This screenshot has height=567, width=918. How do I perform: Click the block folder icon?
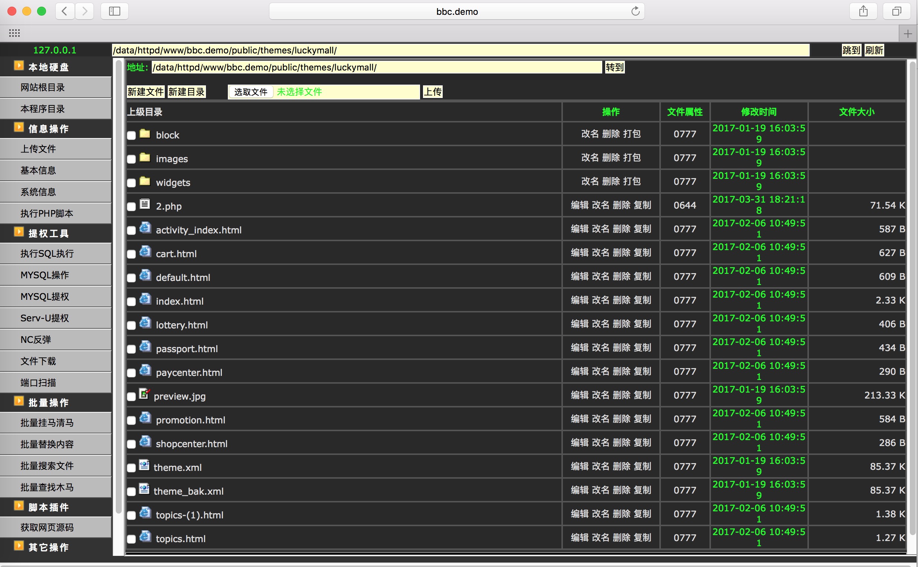pyautogui.click(x=145, y=134)
